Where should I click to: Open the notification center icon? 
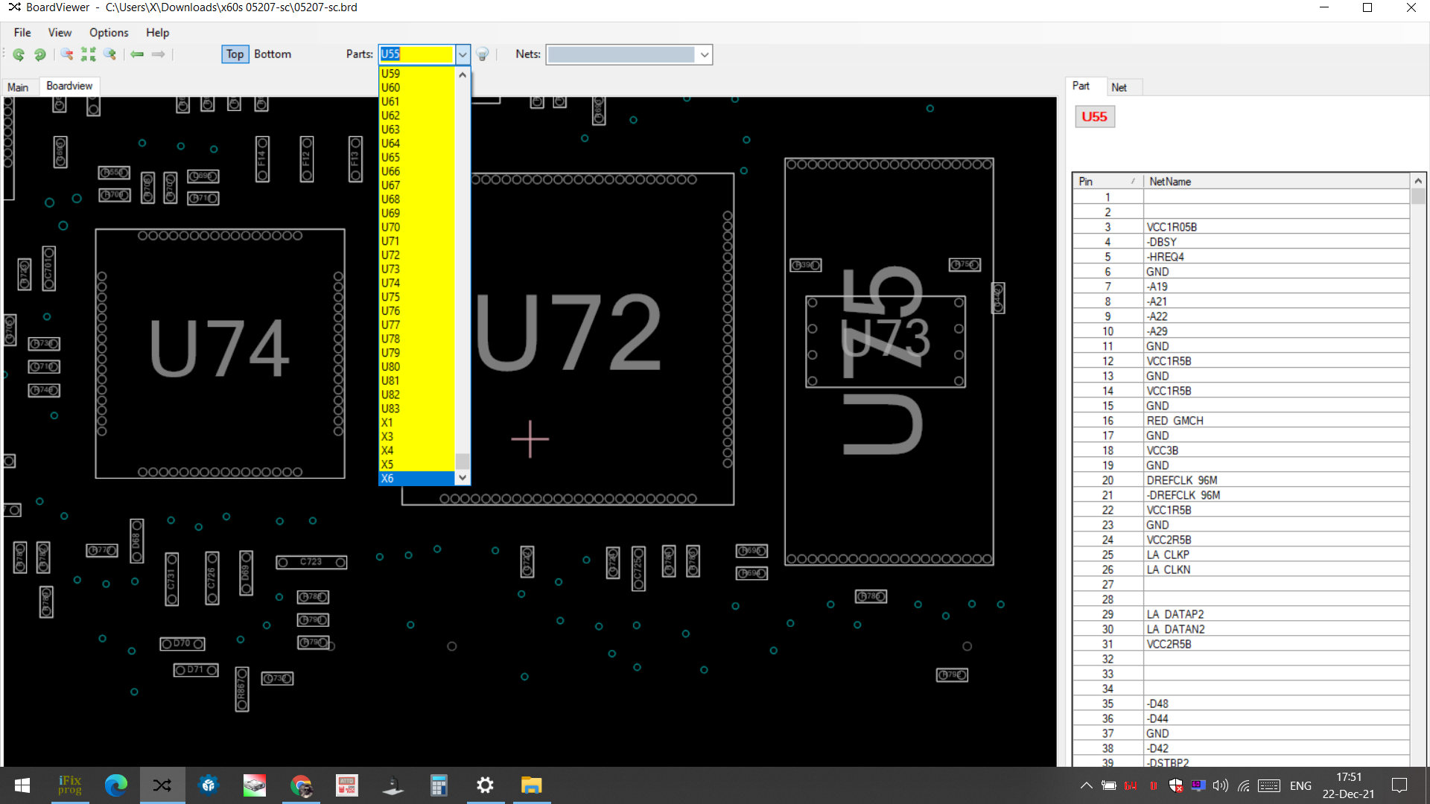tap(1399, 785)
